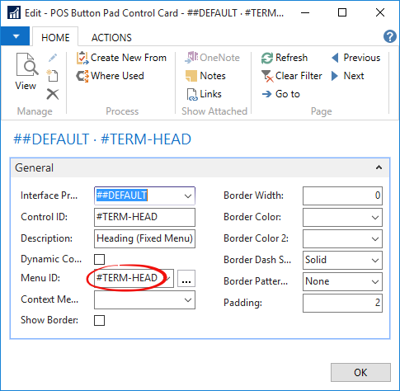
Task: Clear Filter on the page
Action: pos(292,76)
